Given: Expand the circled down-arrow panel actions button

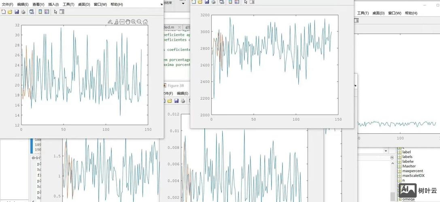Looking at the screenshot, I should pyautogui.click(x=391, y=158).
